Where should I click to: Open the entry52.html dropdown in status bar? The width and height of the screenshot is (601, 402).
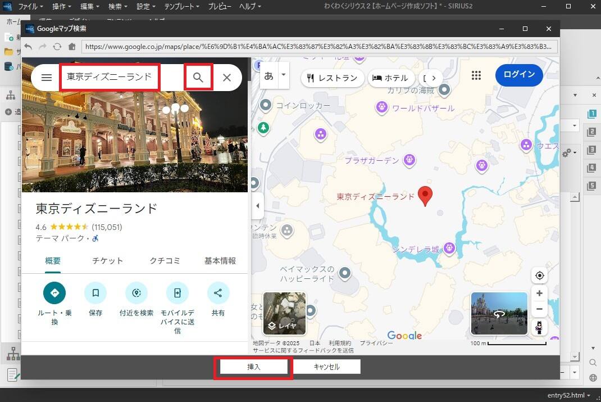click(x=569, y=395)
